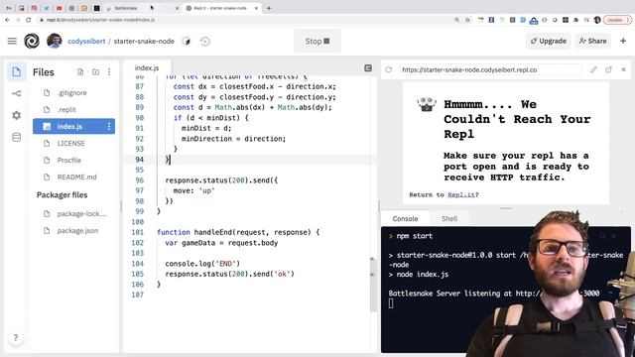Click the browser zoom magnifier icon
Screen dimensions: 635x357
456,20
